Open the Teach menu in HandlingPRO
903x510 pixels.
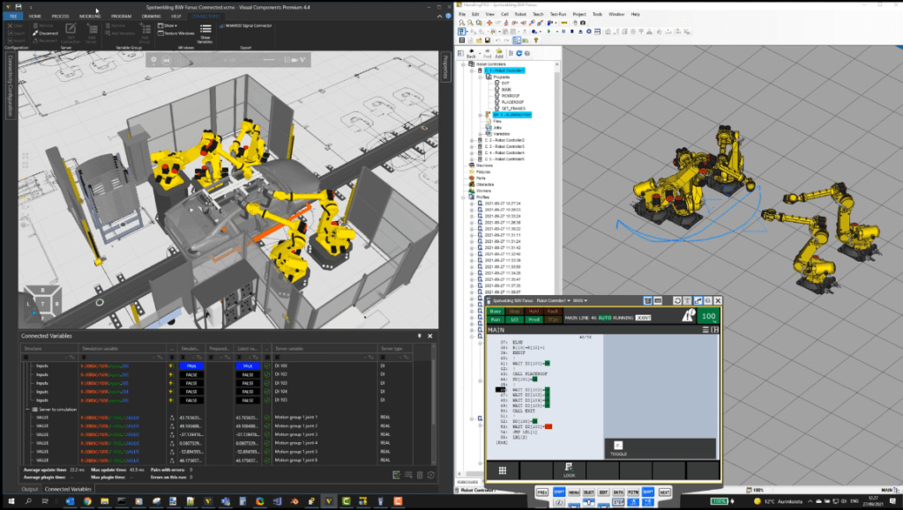(x=538, y=14)
